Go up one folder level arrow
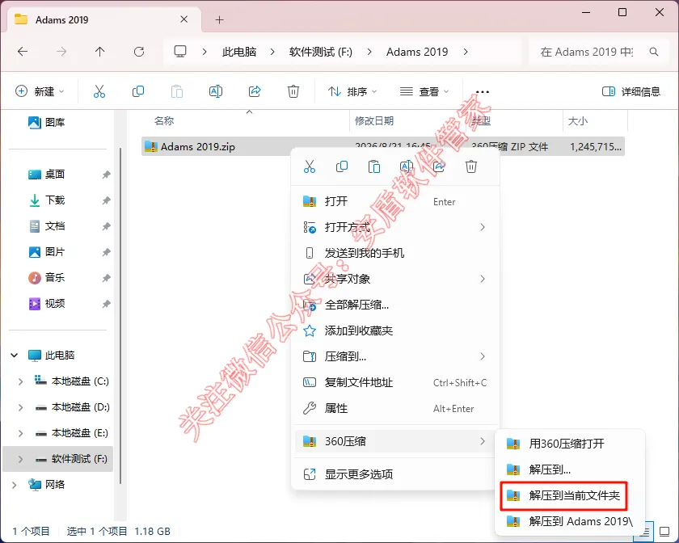Viewport: 679px width, 543px height. 99,52
